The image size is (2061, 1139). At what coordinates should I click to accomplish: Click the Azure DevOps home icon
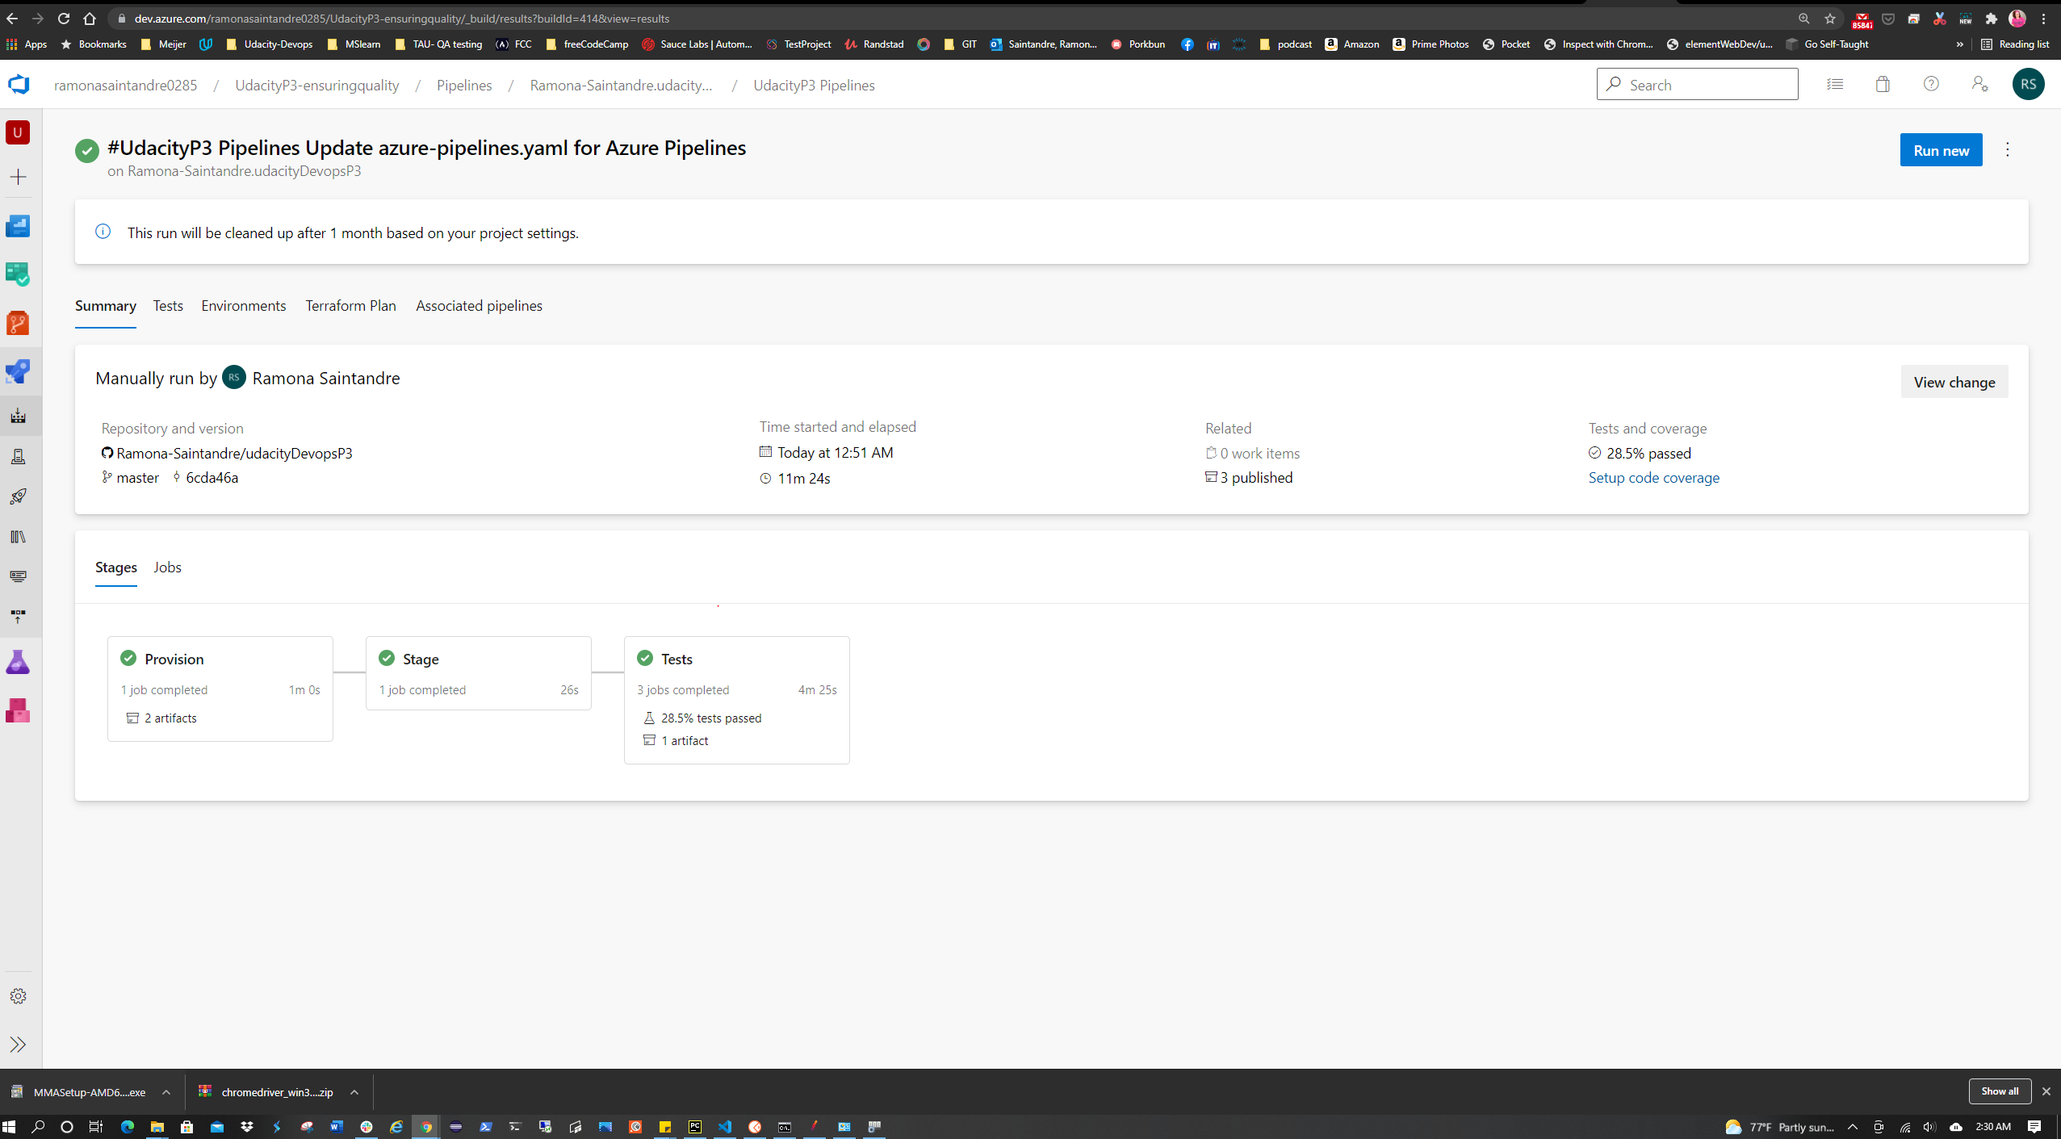coord(19,84)
